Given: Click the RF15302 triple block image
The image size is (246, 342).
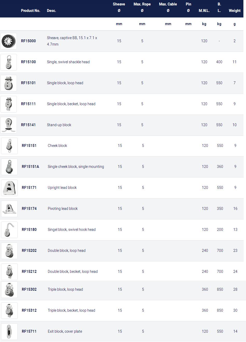Looking at the screenshot, I should 9,290.
